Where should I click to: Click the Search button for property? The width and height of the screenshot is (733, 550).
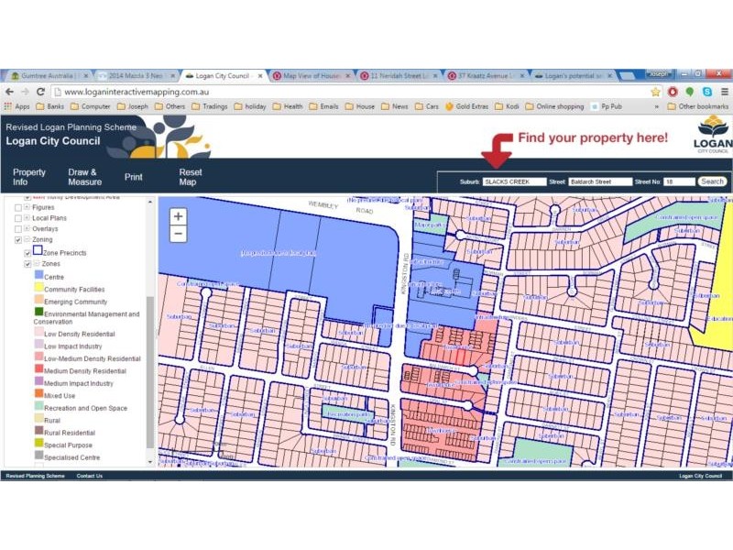(x=712, y=181)
